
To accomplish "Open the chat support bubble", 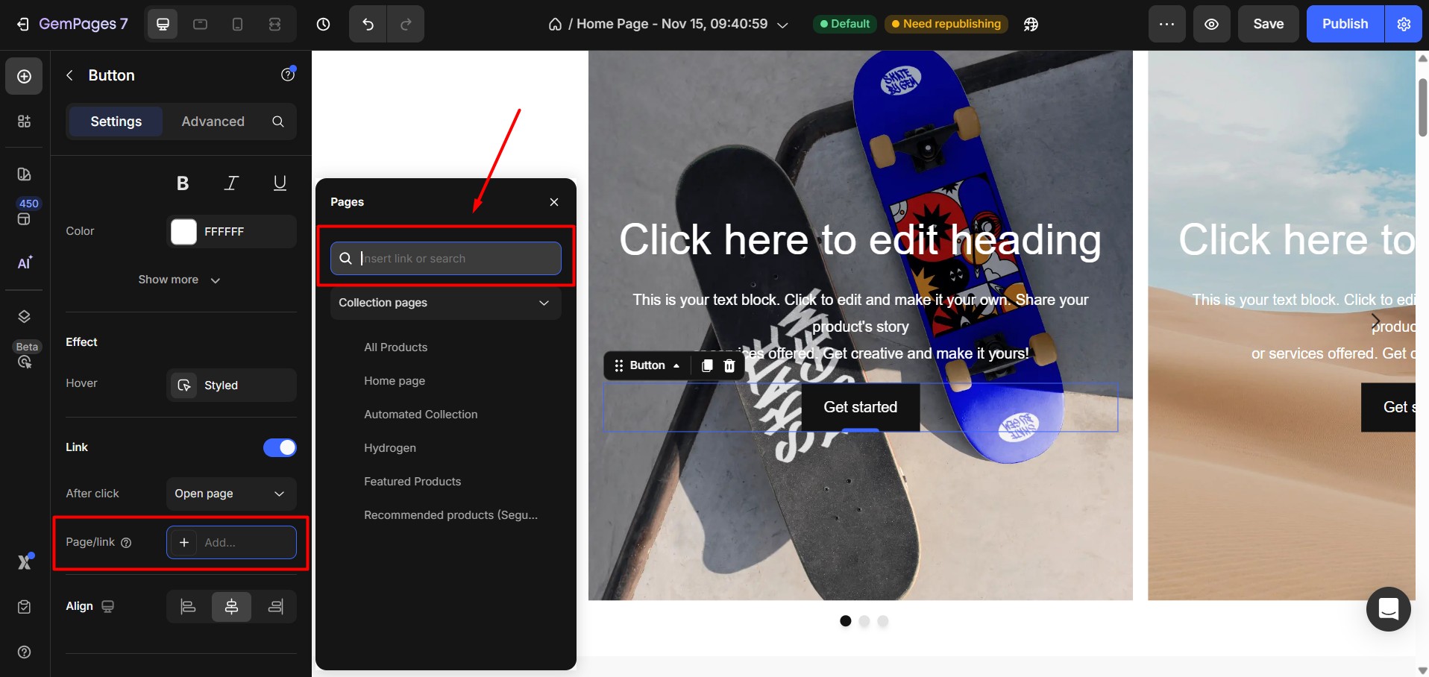I will 1388,609.
